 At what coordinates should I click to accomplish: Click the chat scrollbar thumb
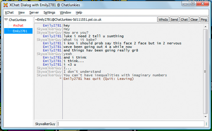tap(205, 72)
